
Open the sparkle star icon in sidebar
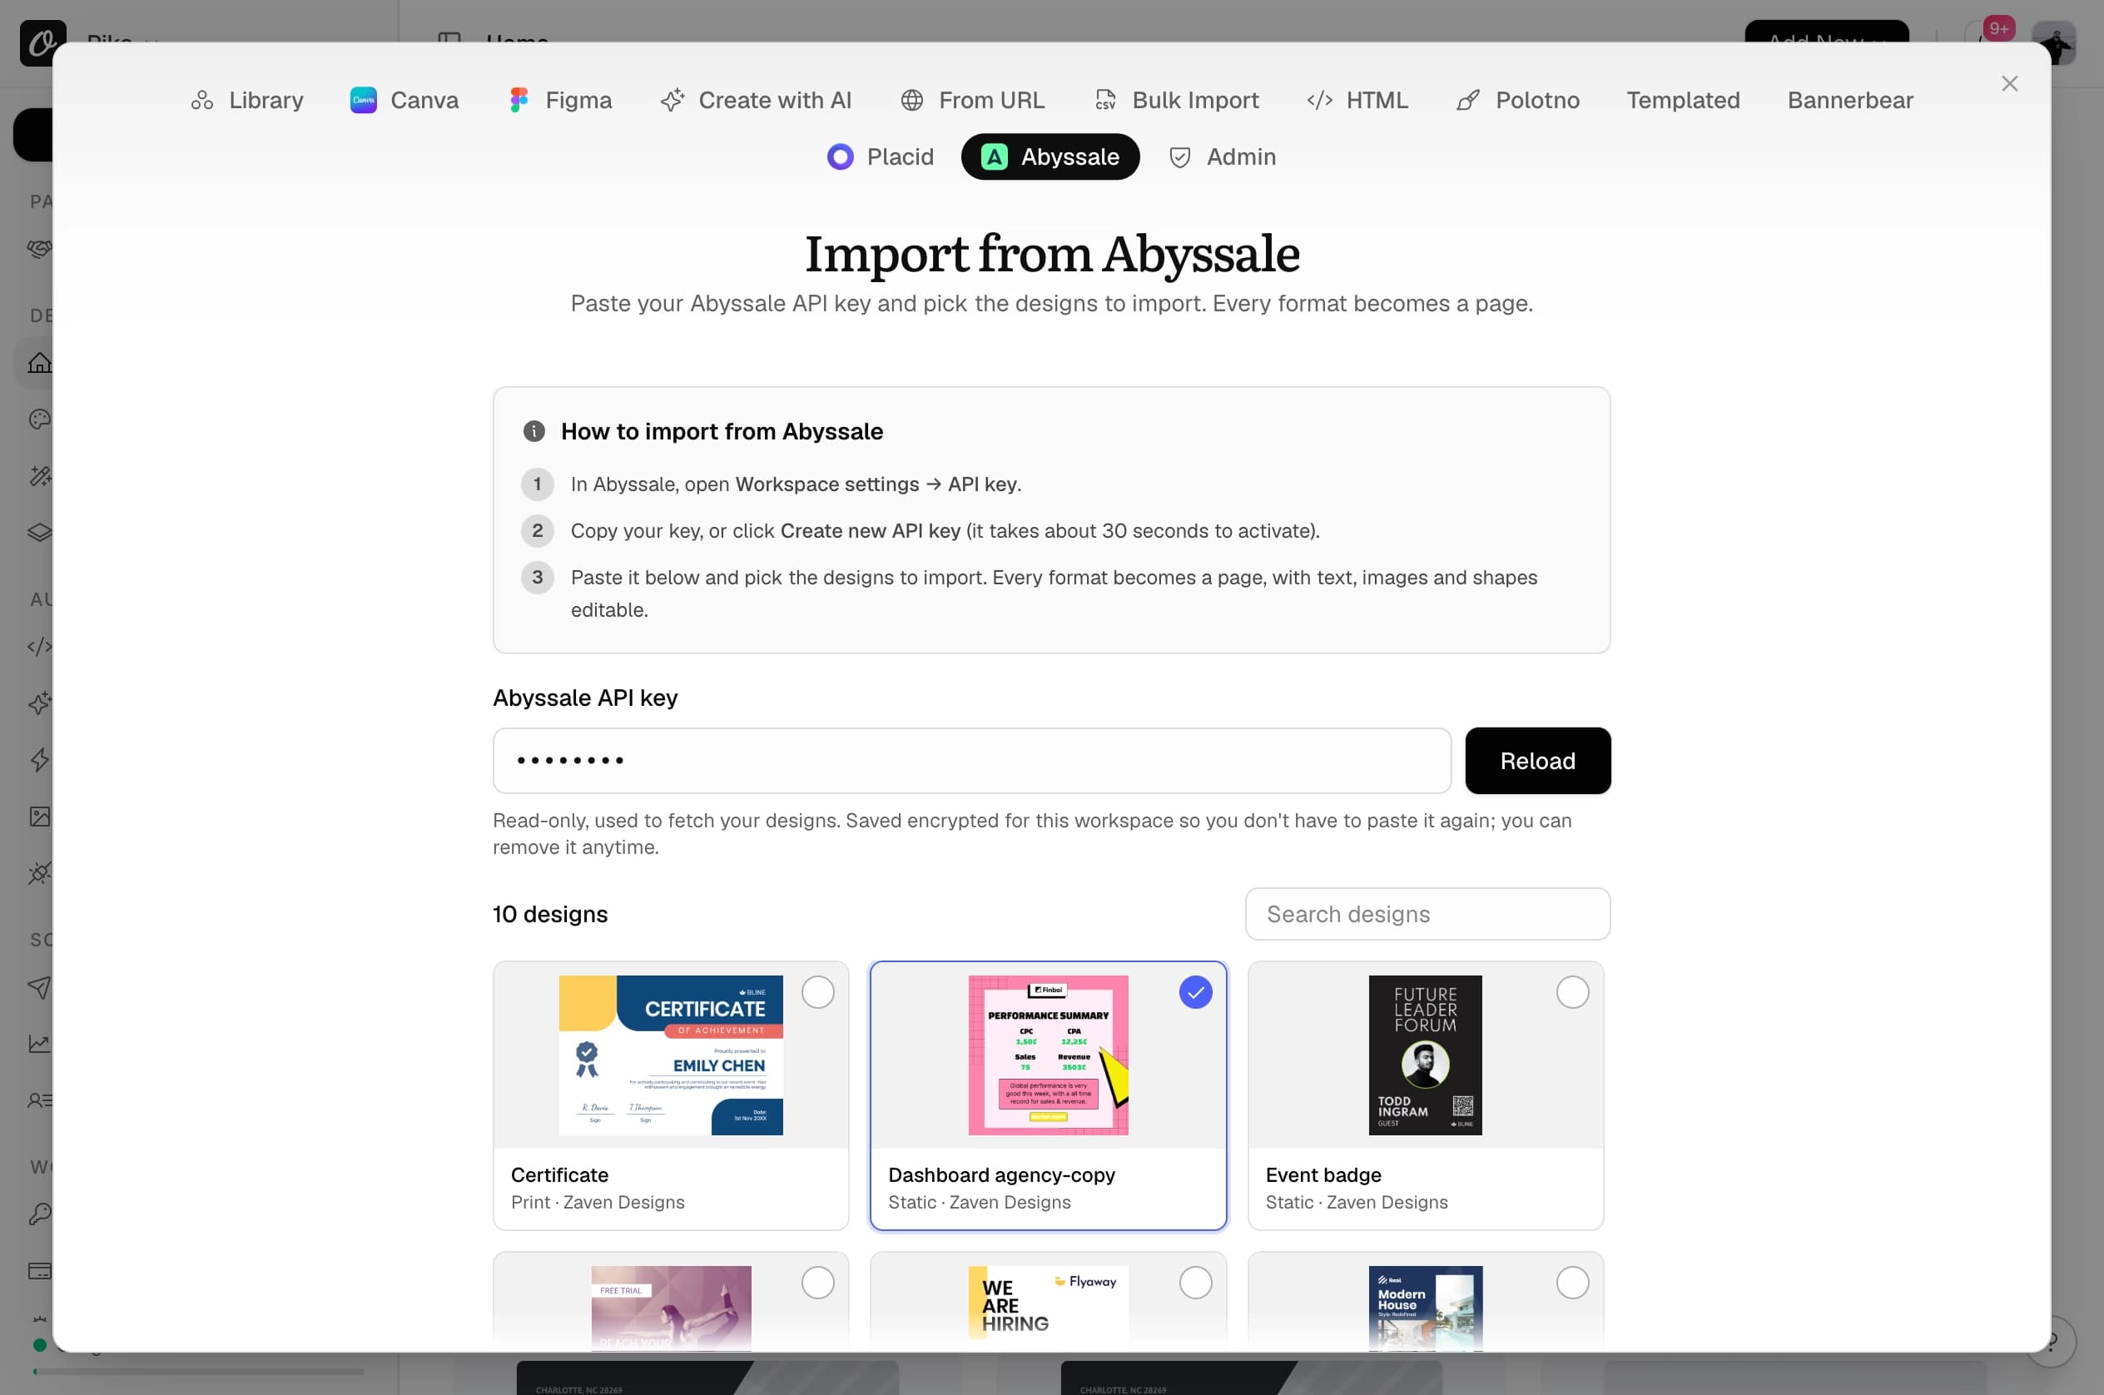(39, 702)
